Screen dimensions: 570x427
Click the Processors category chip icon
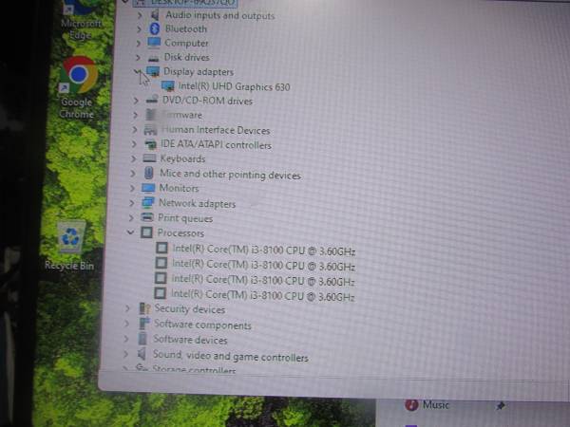pos(146,232)
